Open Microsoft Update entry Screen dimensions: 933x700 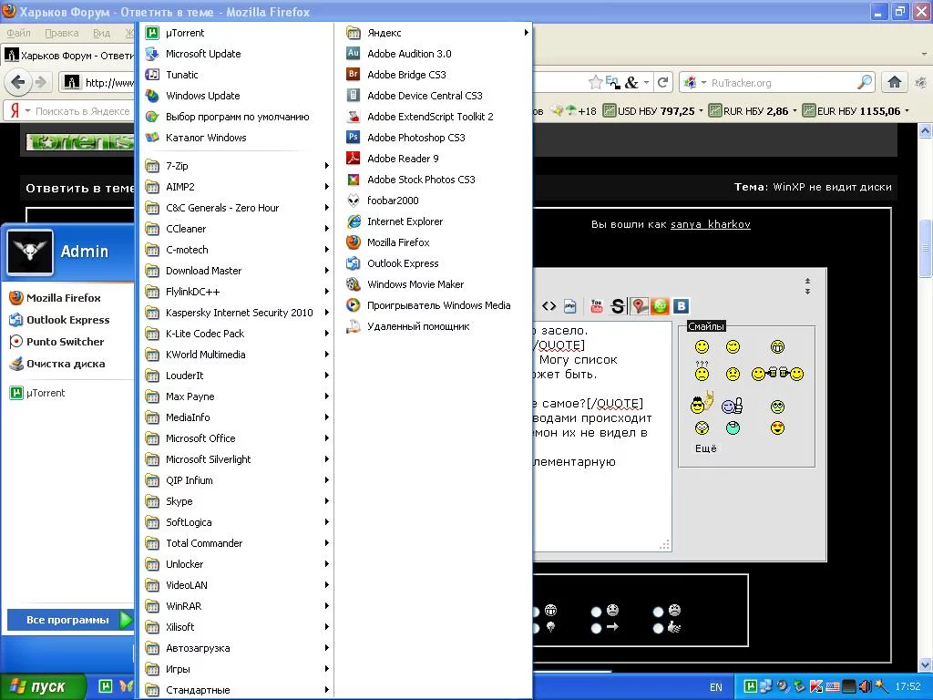236,54
